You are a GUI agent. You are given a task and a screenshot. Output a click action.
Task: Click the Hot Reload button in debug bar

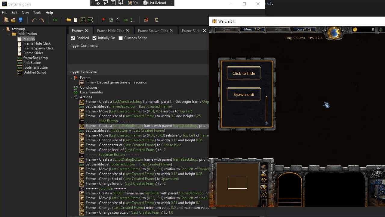(154, 3)
